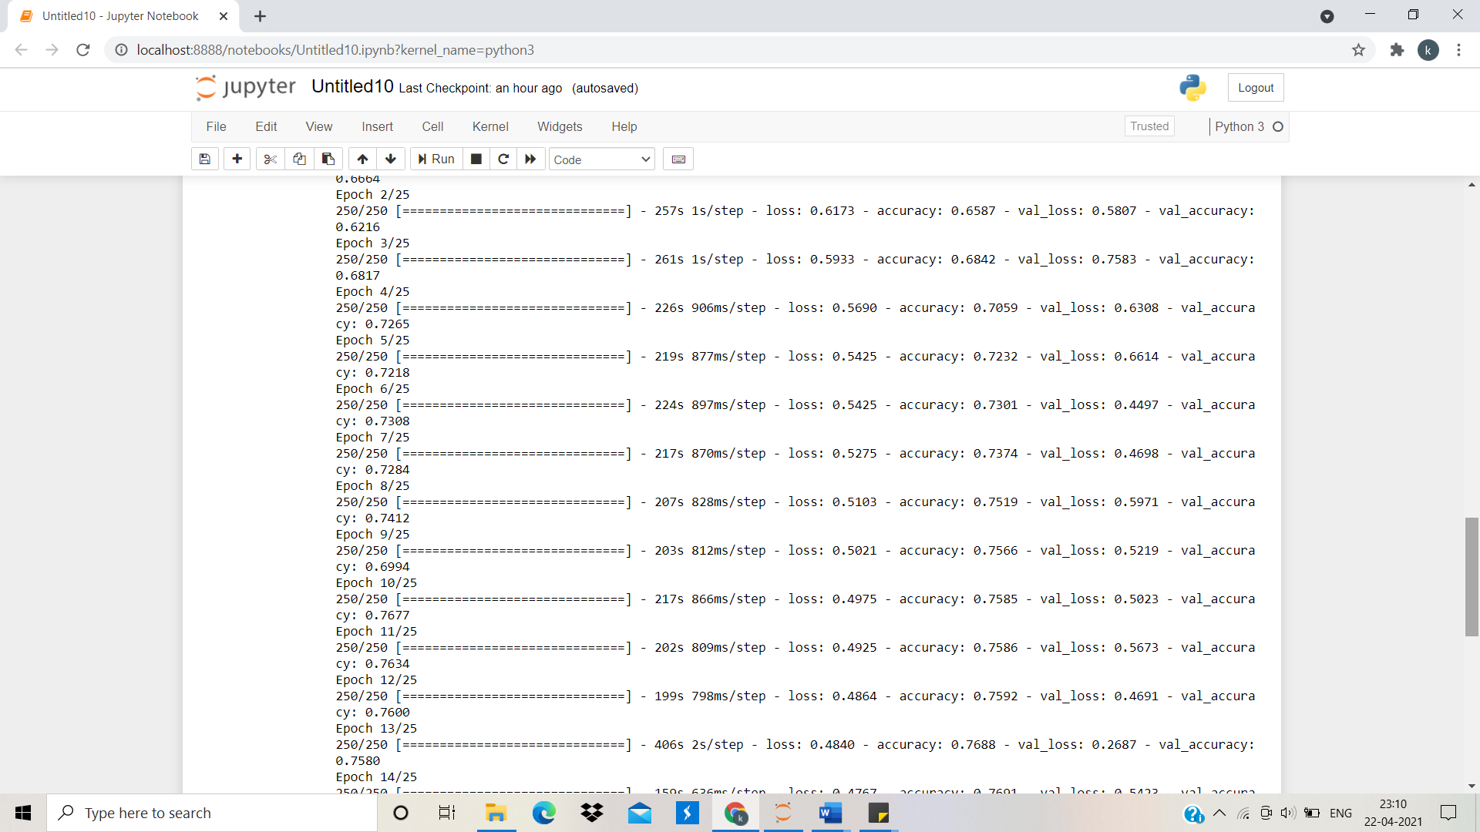Restart kernel and run all with fast-forward icon
This screenshot has width=1480, height=832.
point(530,159)
